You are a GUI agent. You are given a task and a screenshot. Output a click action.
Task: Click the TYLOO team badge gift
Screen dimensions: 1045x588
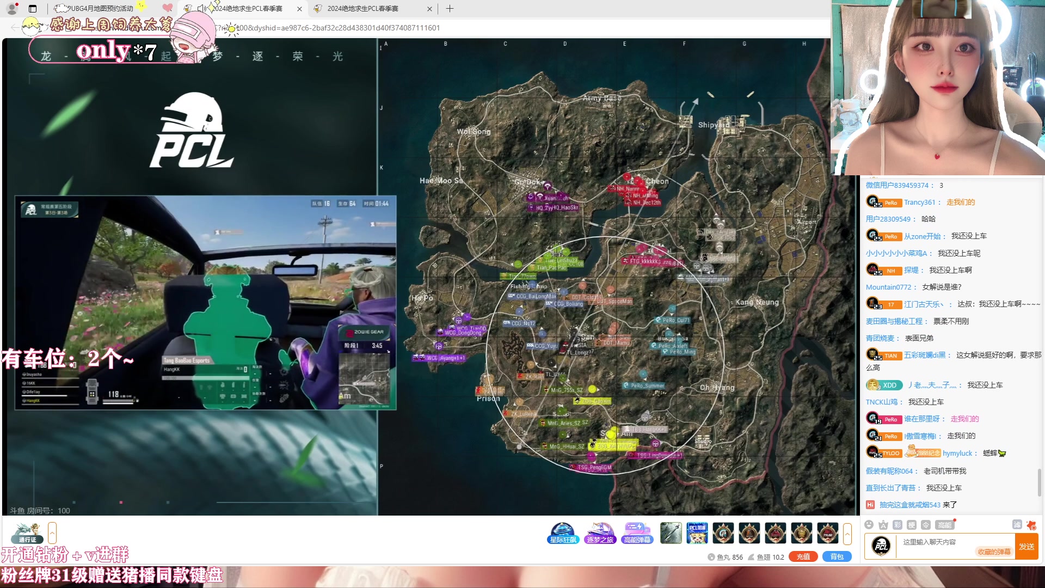point(827,533)
